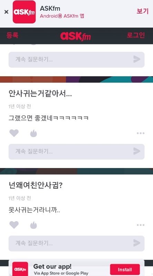
Task: Focus follow-up input under 못사귀는거라니까 answer
Action: 77,244
